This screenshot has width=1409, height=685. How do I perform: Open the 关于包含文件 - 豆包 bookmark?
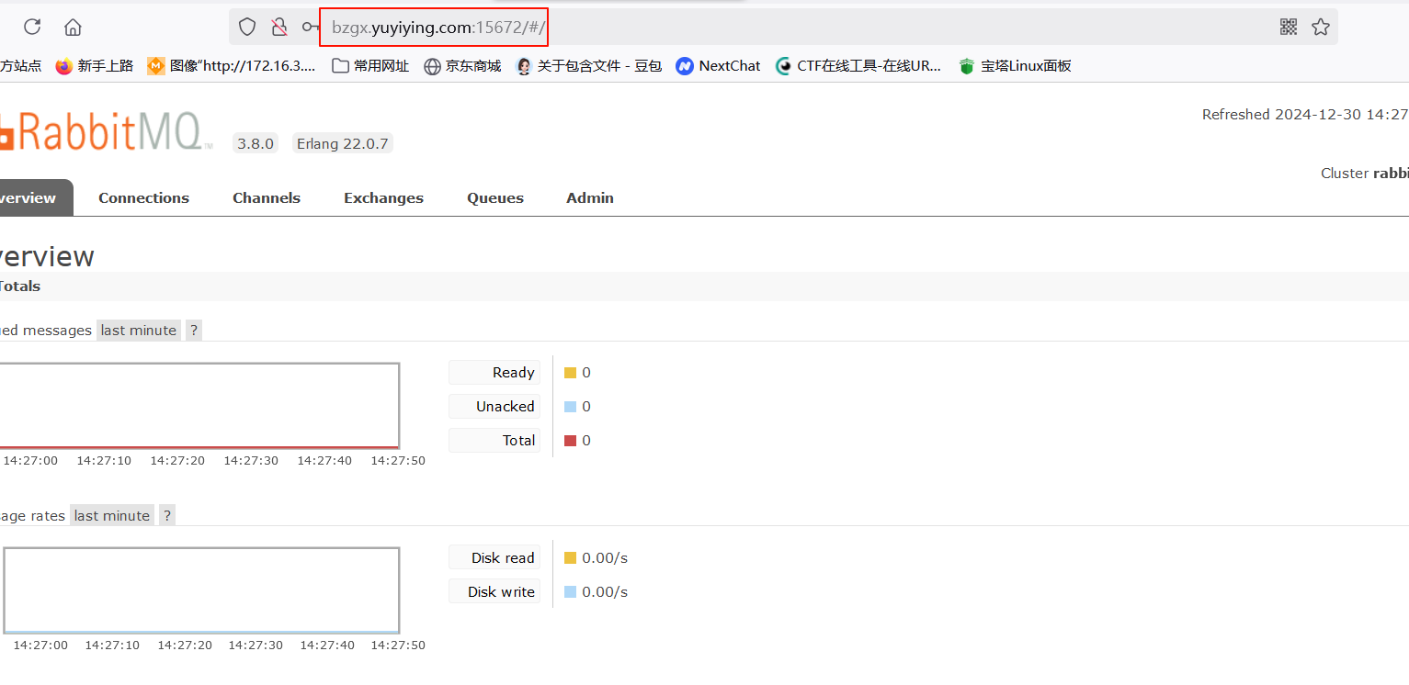click(x=589, y=66)
